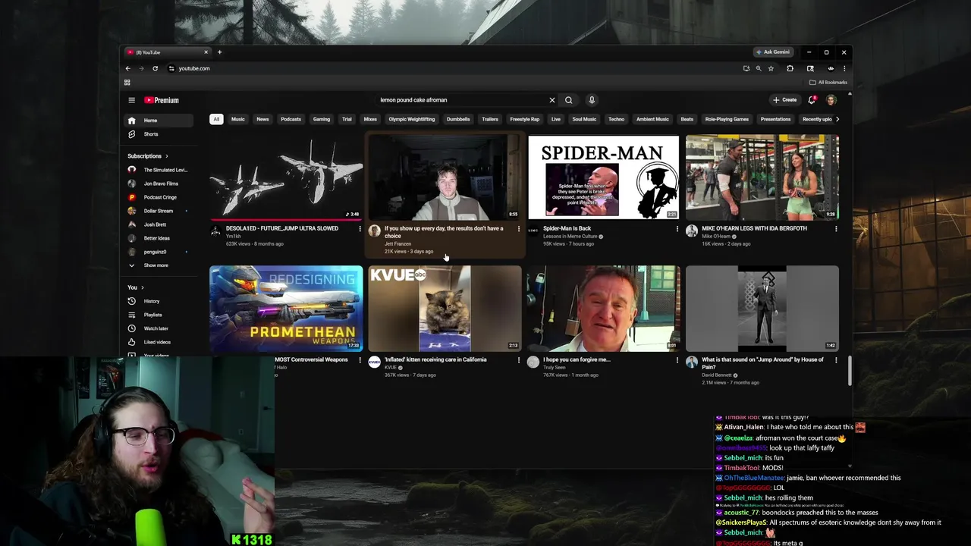Open options for Spider-Man Is Back

point(677,229)
